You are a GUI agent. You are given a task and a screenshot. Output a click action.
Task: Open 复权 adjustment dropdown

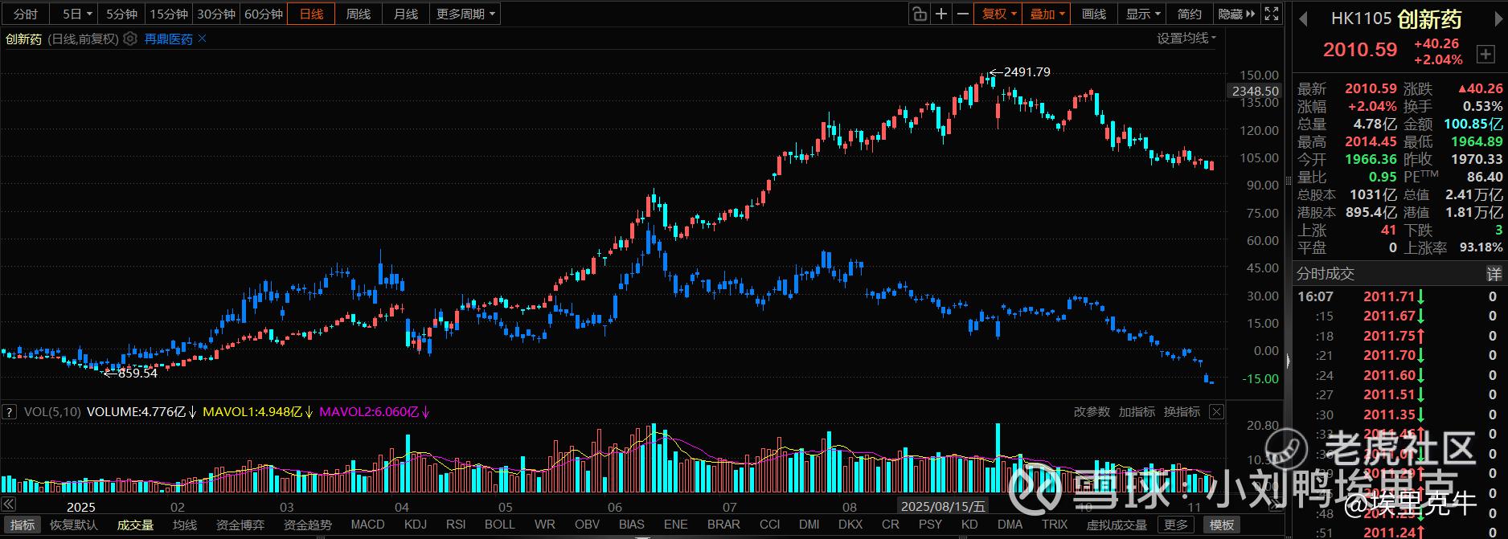click(998, 14)
